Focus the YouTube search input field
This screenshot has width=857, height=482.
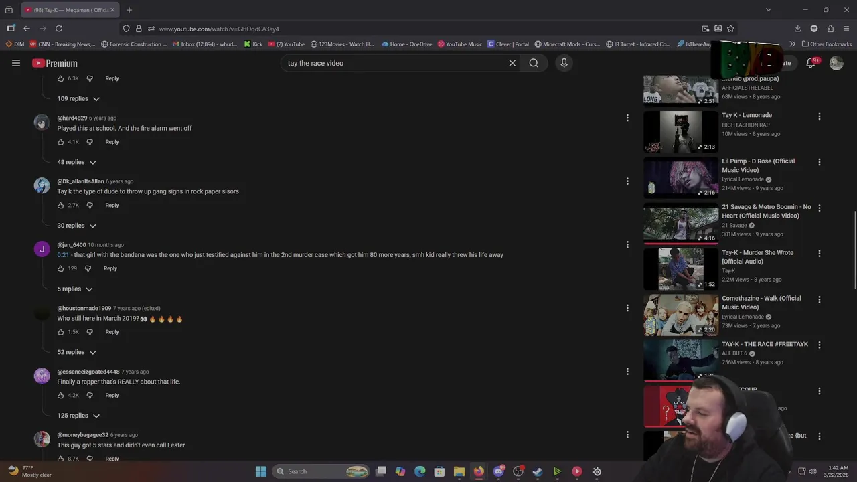click(395, 63)
